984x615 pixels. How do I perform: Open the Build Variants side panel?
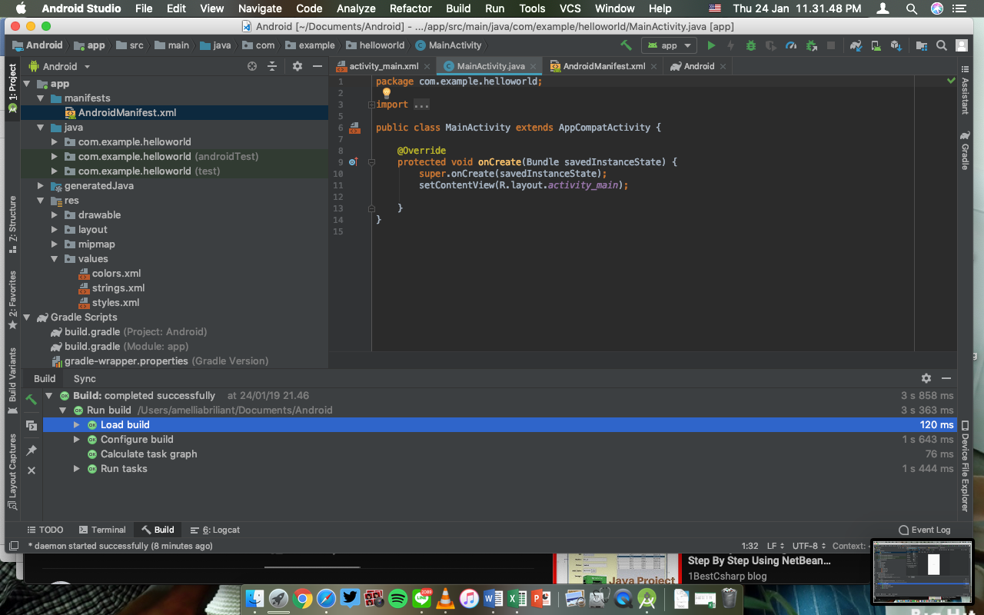[12, 381]
